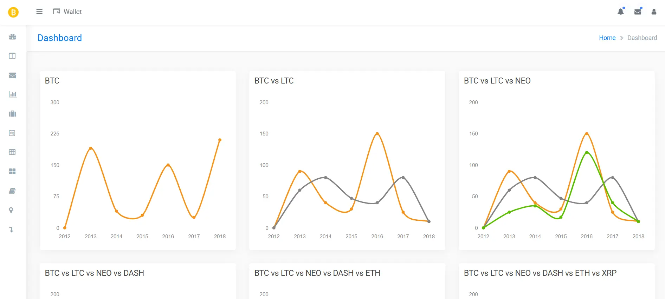This screenshot has height=299, width=665.
Task: Open the Home breadcrumb link
Action: point(607,38)
